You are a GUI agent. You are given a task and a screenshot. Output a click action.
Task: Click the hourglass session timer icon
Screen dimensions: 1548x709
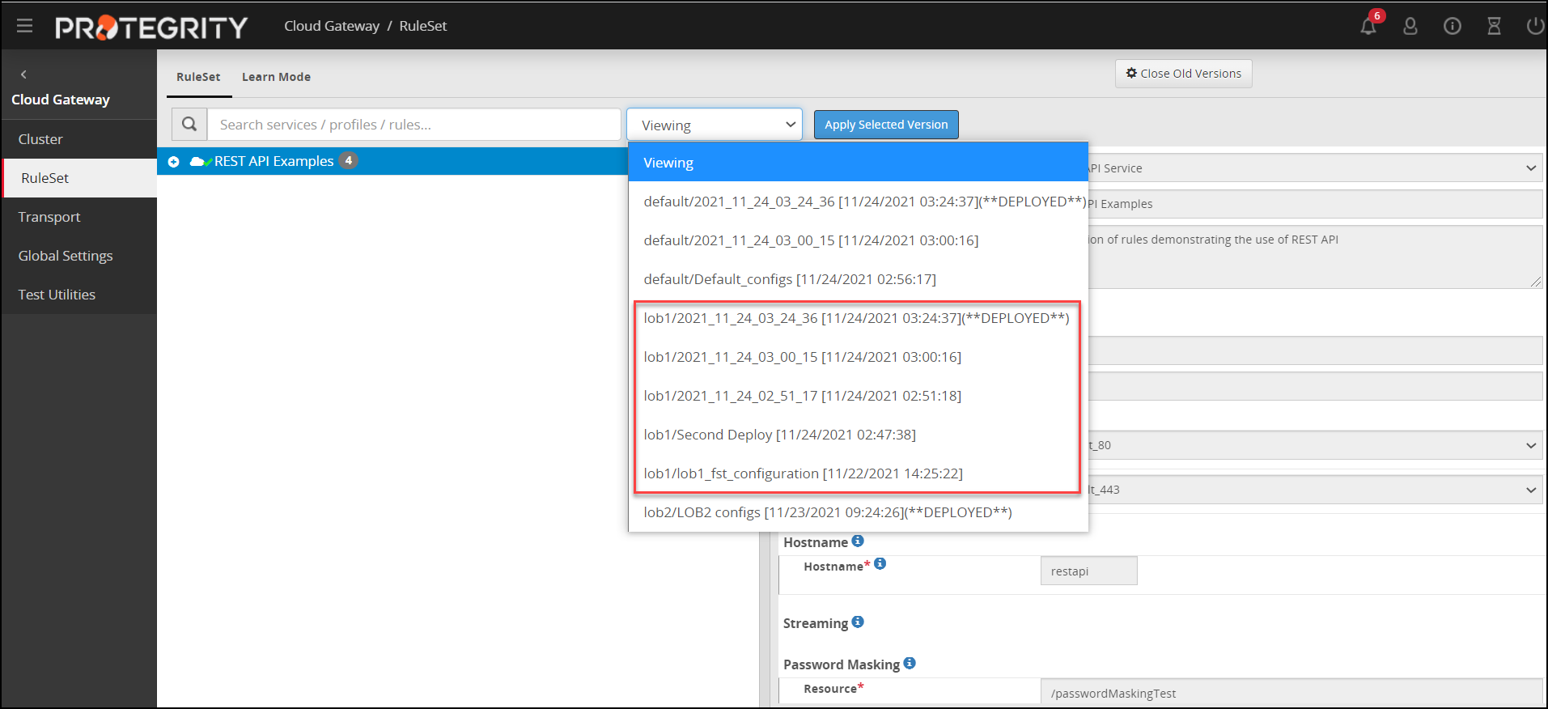point(1495,26)
